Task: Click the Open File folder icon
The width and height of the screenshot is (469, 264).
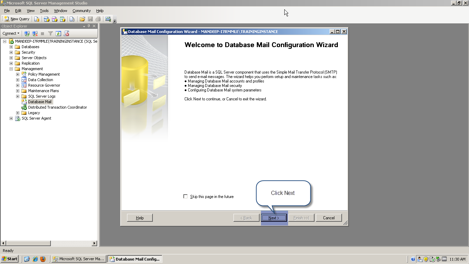Action: (82, 19)
